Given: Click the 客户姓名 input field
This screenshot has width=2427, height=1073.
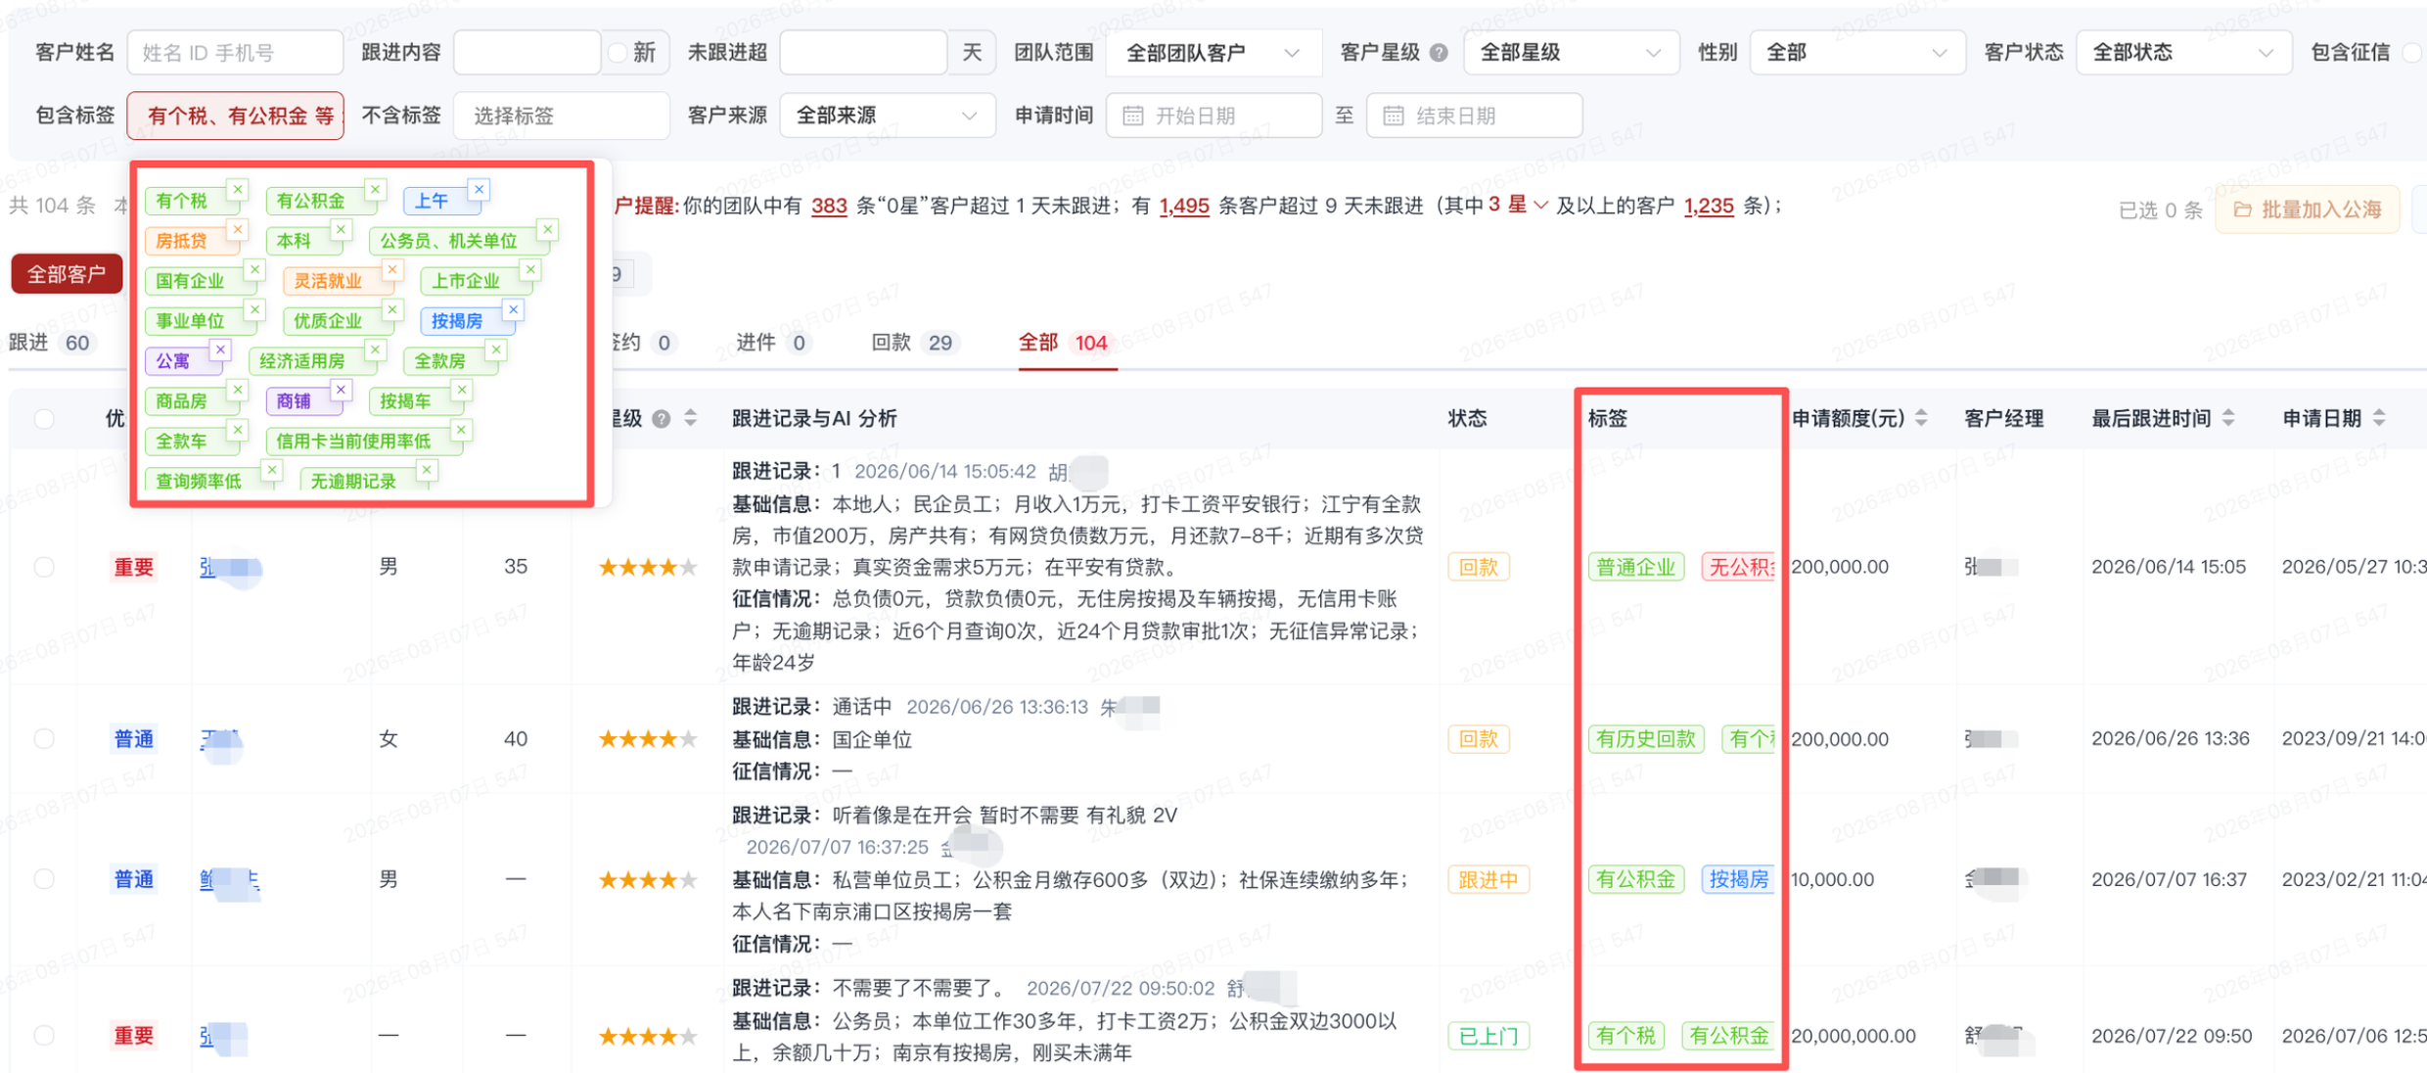Looking at the screenshot, I should (235, 53).
